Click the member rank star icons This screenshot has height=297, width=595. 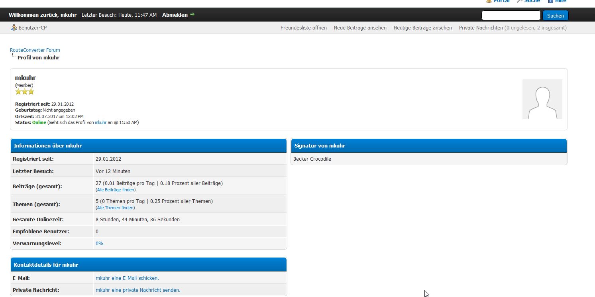tap(25, 92)
